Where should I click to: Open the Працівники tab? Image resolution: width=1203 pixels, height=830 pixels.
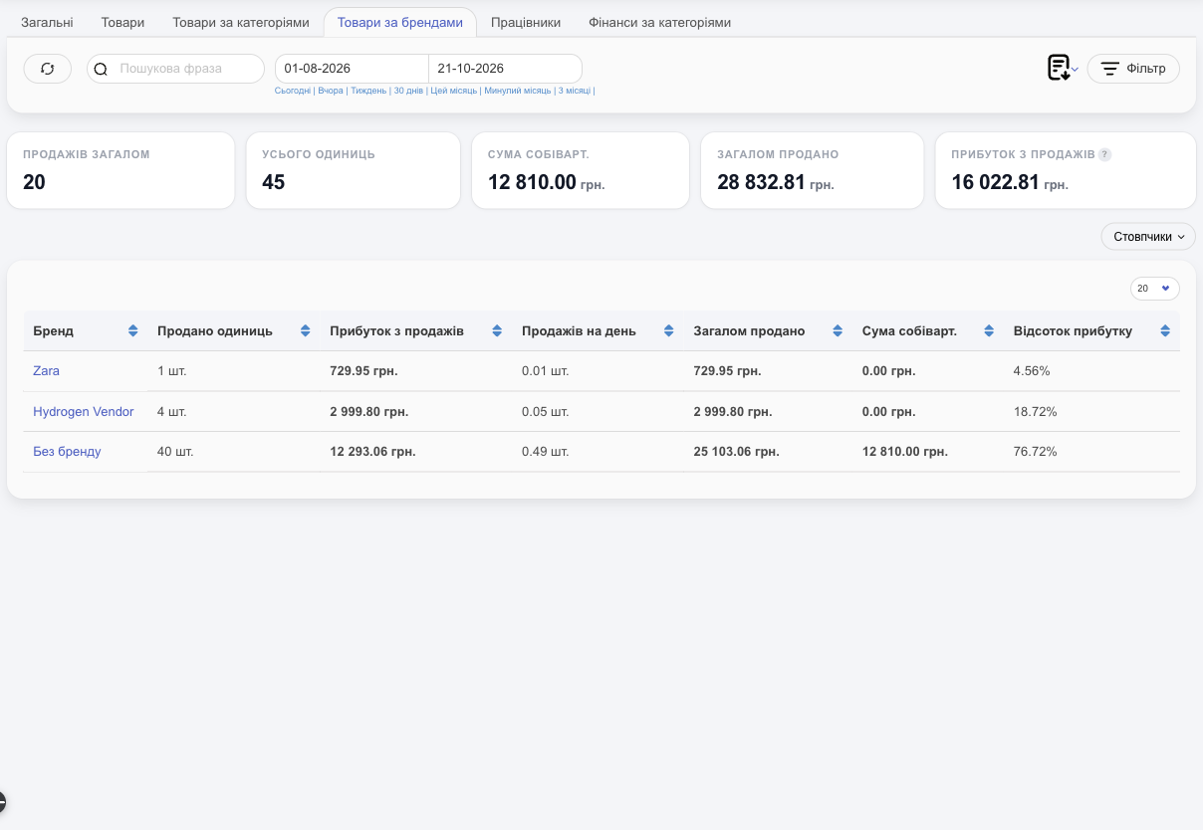[526, 22]
